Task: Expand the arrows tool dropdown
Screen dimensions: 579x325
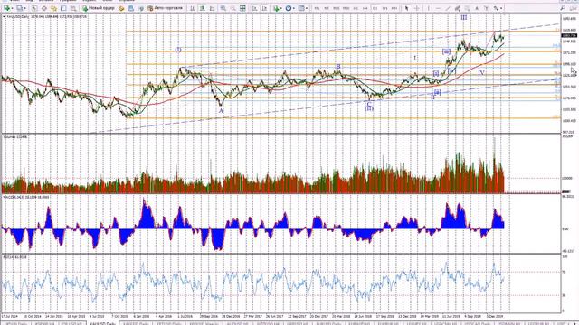Action: tap(501, 8)
